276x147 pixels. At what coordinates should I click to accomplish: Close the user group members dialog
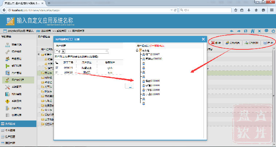tap(203, 39)
